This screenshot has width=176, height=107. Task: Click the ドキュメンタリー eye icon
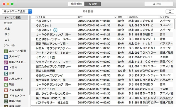point(6,96)
